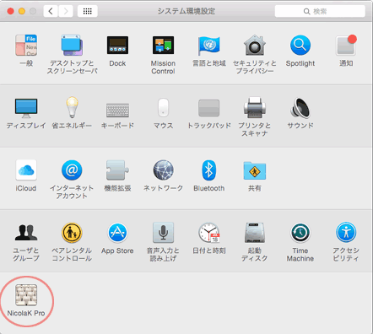373x334 pixels.
Task: Open サウンド preferences
Action: [x=300, y=107]
